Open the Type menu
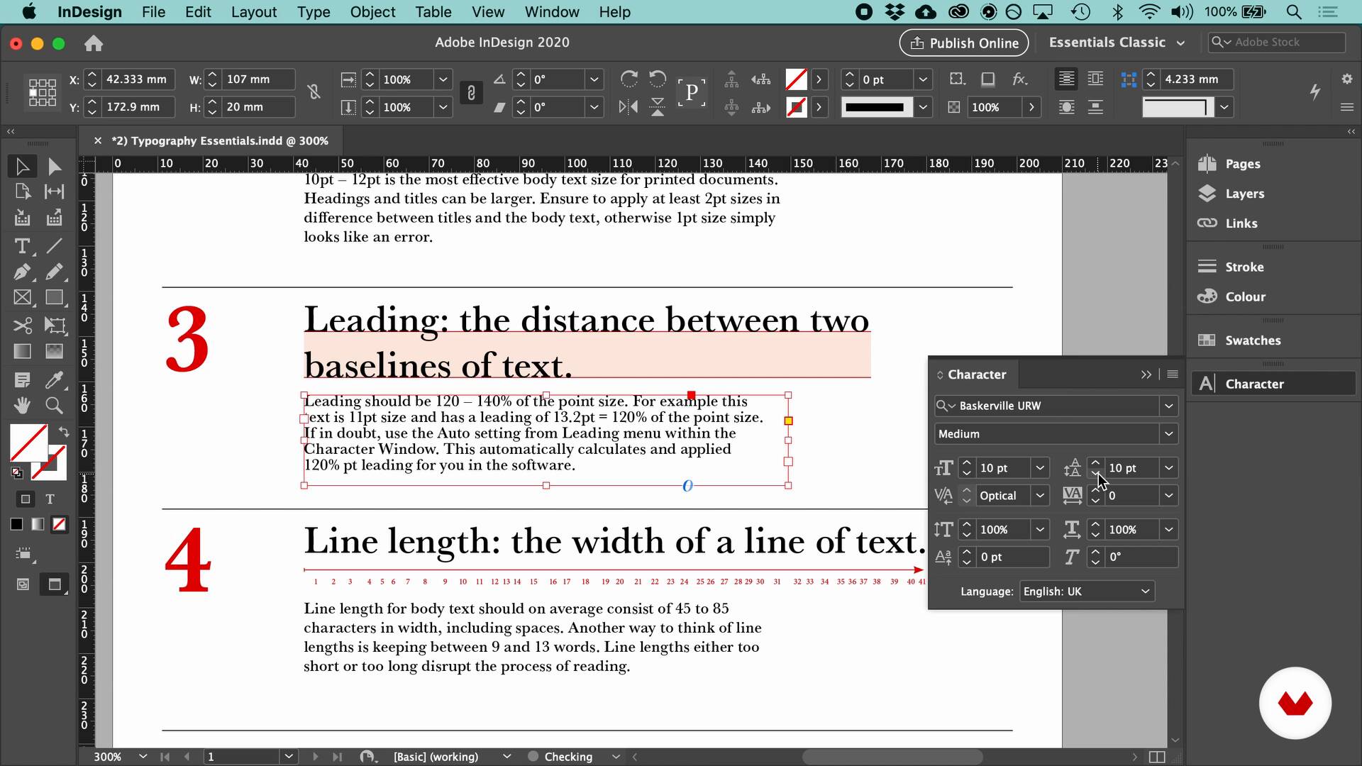The image size is (1362, 766). pyautogui.click(x=313, y=12)
